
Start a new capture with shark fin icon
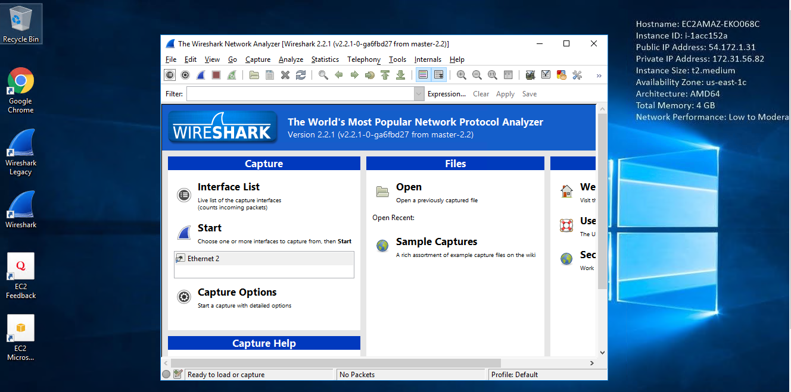(201, 75)
